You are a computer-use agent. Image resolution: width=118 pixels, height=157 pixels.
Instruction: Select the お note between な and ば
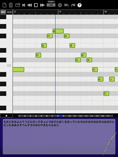pyautogui.click(x=84, y=55)
